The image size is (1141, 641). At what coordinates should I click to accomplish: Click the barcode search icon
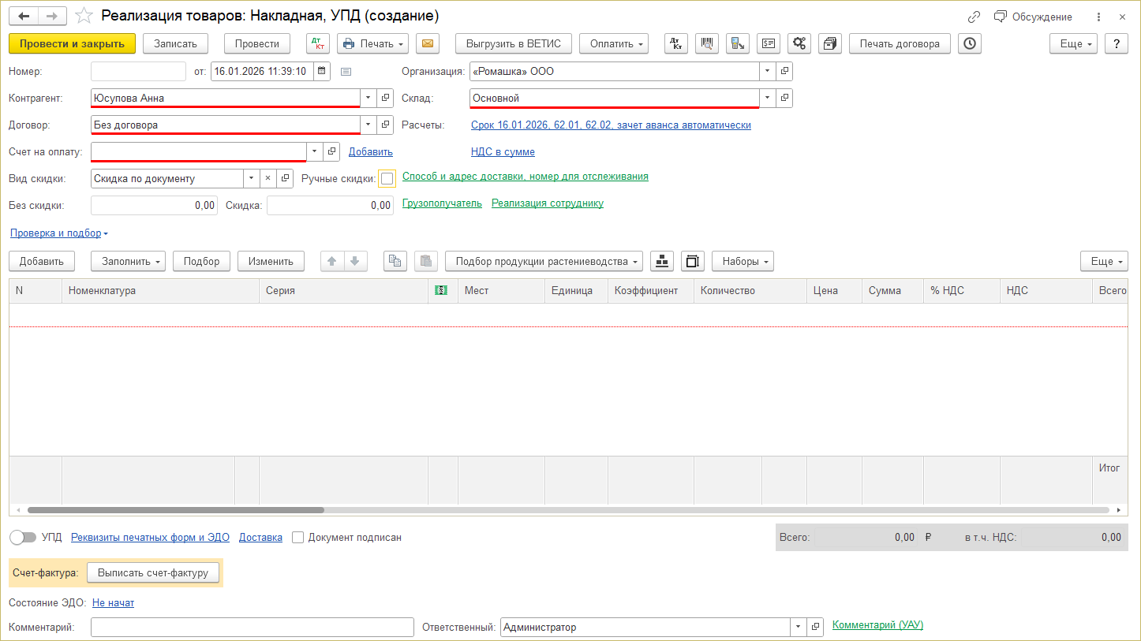tap(706, 44)
